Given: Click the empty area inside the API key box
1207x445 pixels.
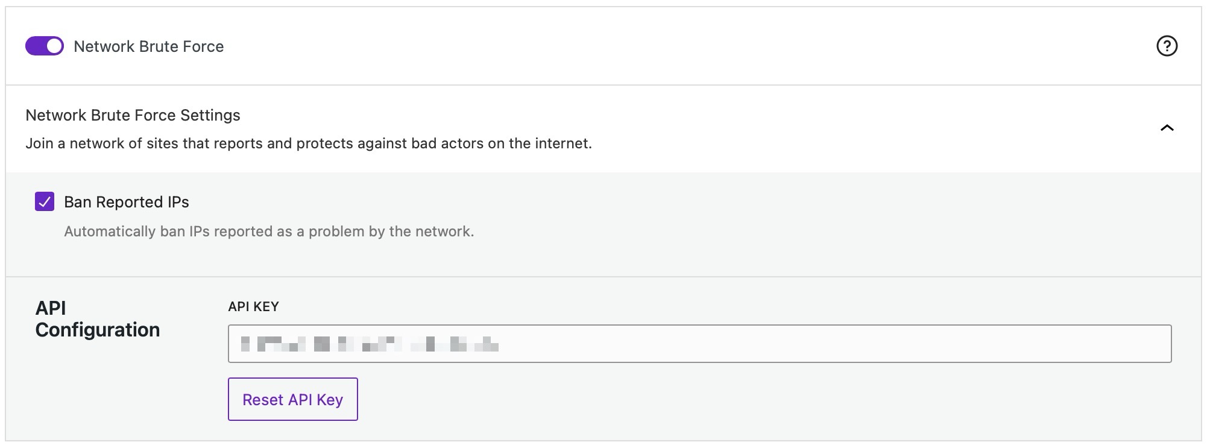Looking at the screenshot, I should (844, 344).
